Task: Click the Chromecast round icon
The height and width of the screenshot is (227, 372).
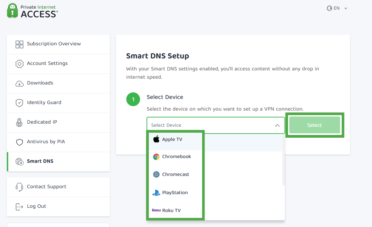Action: (x=156, y=174)
